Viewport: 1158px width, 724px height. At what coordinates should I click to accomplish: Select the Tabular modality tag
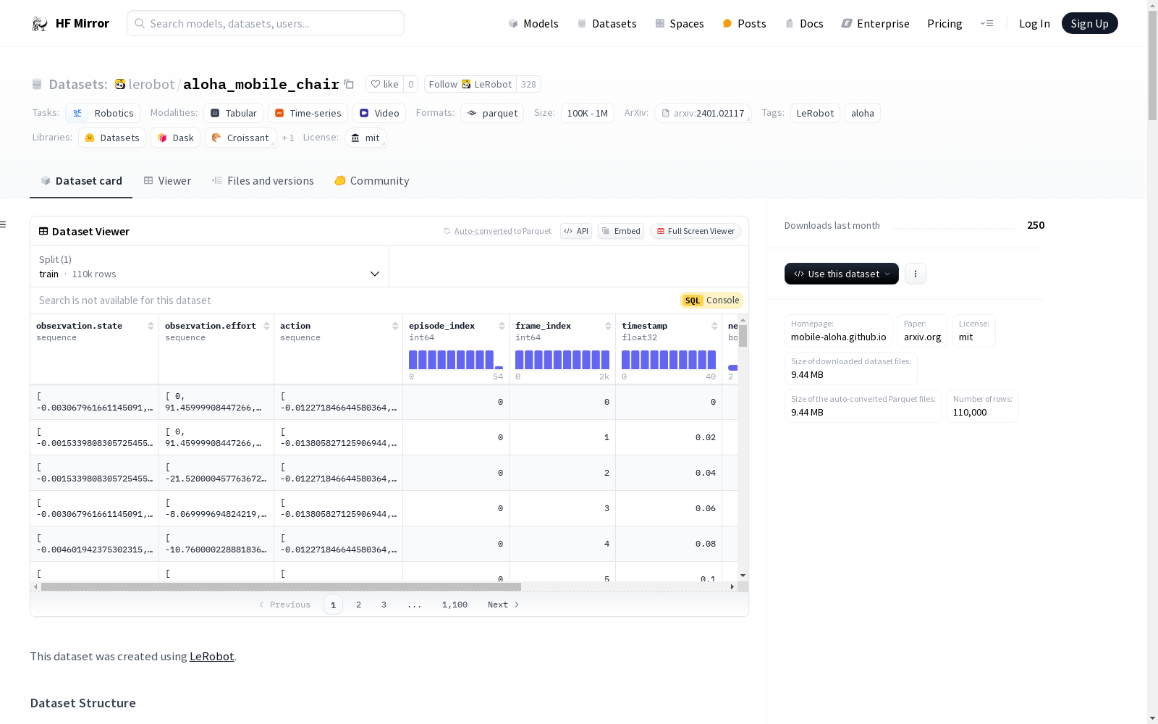click(x=233, y=113)
